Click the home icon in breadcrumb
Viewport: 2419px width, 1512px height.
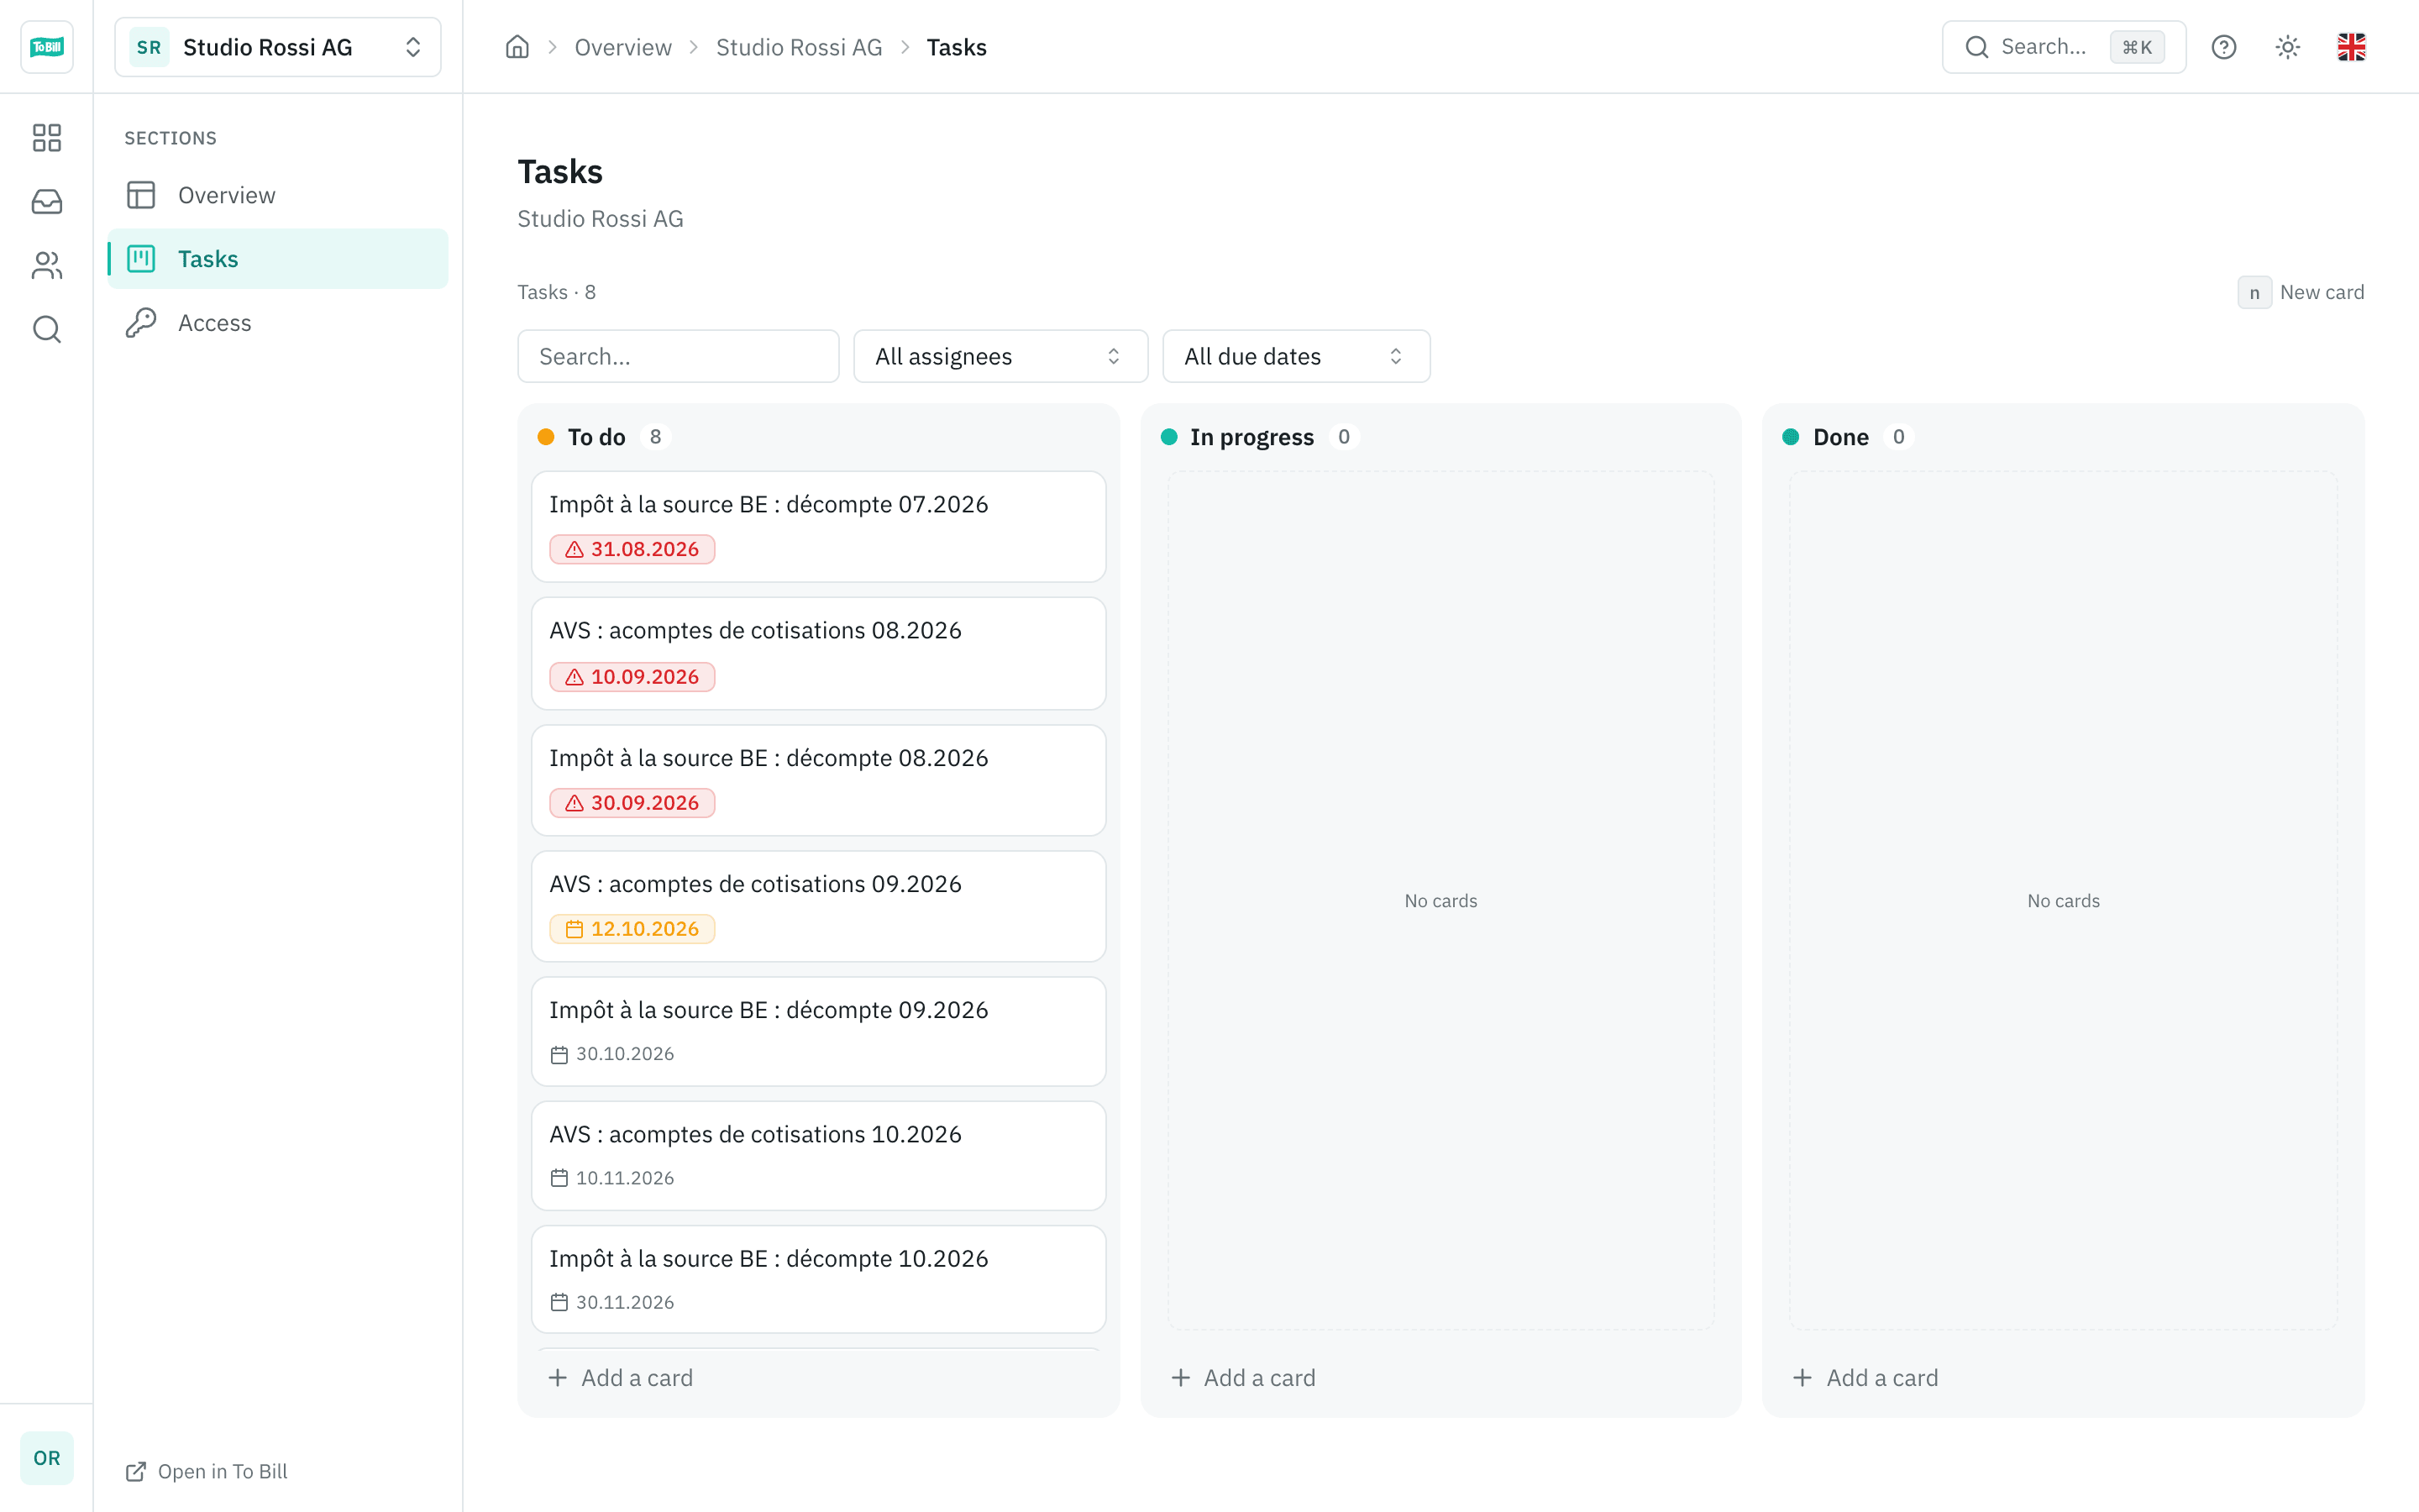coord(517,47)
